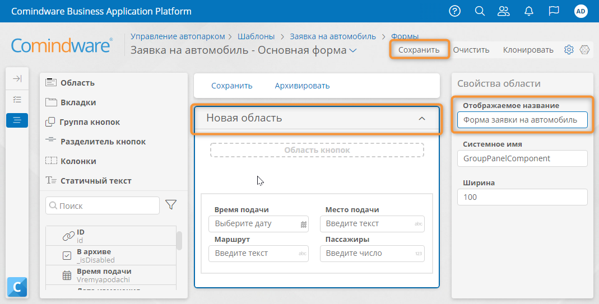Click Архивировать in the form
This screenshot has width=599, height=304.
302,86
